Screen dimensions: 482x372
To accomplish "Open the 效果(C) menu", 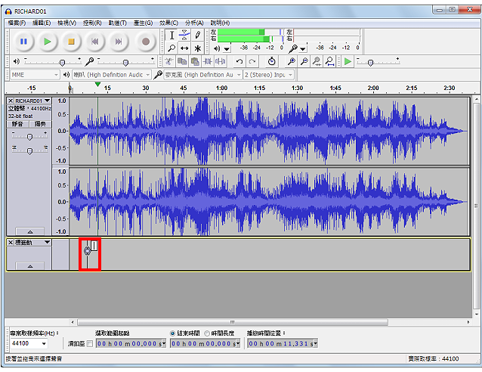I will (168, 23).
